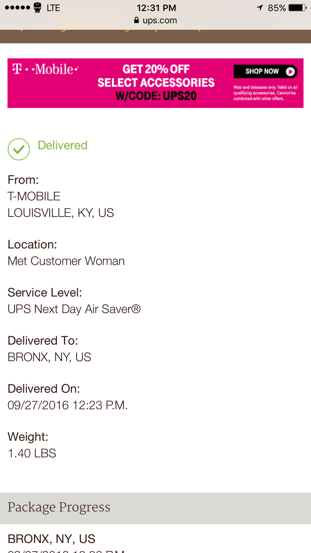Image resolution: width=311 pixels, height=553 pixels.
Task: Tap the Met Customer Woman location text
Action: pos(66,261)
